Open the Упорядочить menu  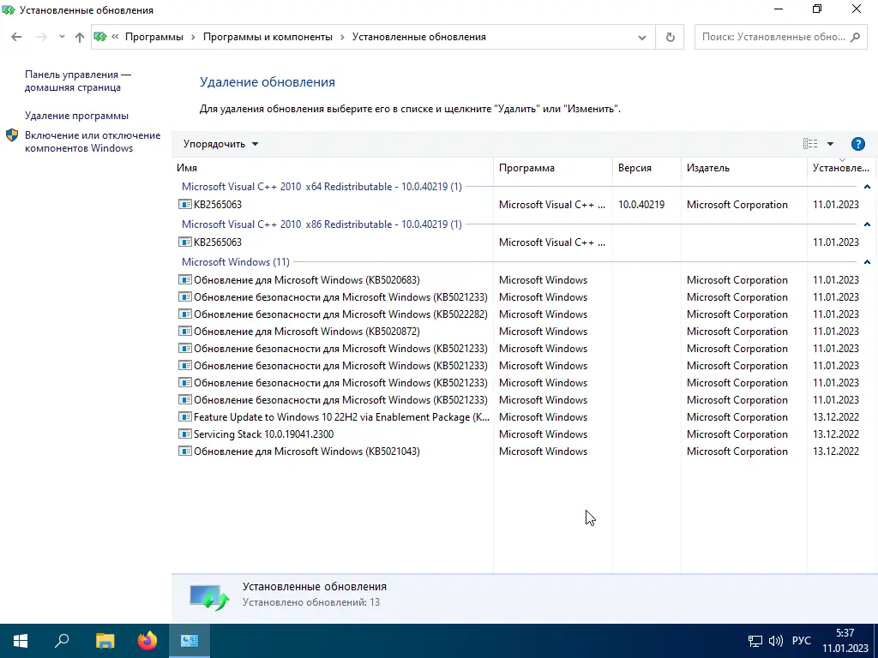(x=220, y=144)
